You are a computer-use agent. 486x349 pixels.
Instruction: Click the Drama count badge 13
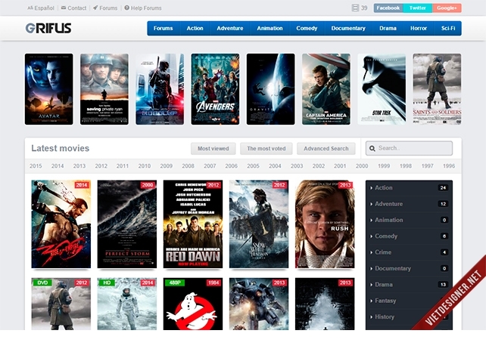[x=443, y=284]
